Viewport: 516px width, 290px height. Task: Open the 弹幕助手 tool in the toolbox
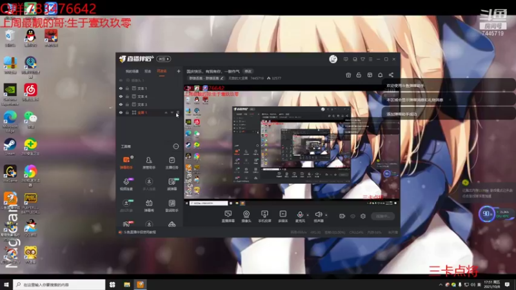(x=126, y=163)
